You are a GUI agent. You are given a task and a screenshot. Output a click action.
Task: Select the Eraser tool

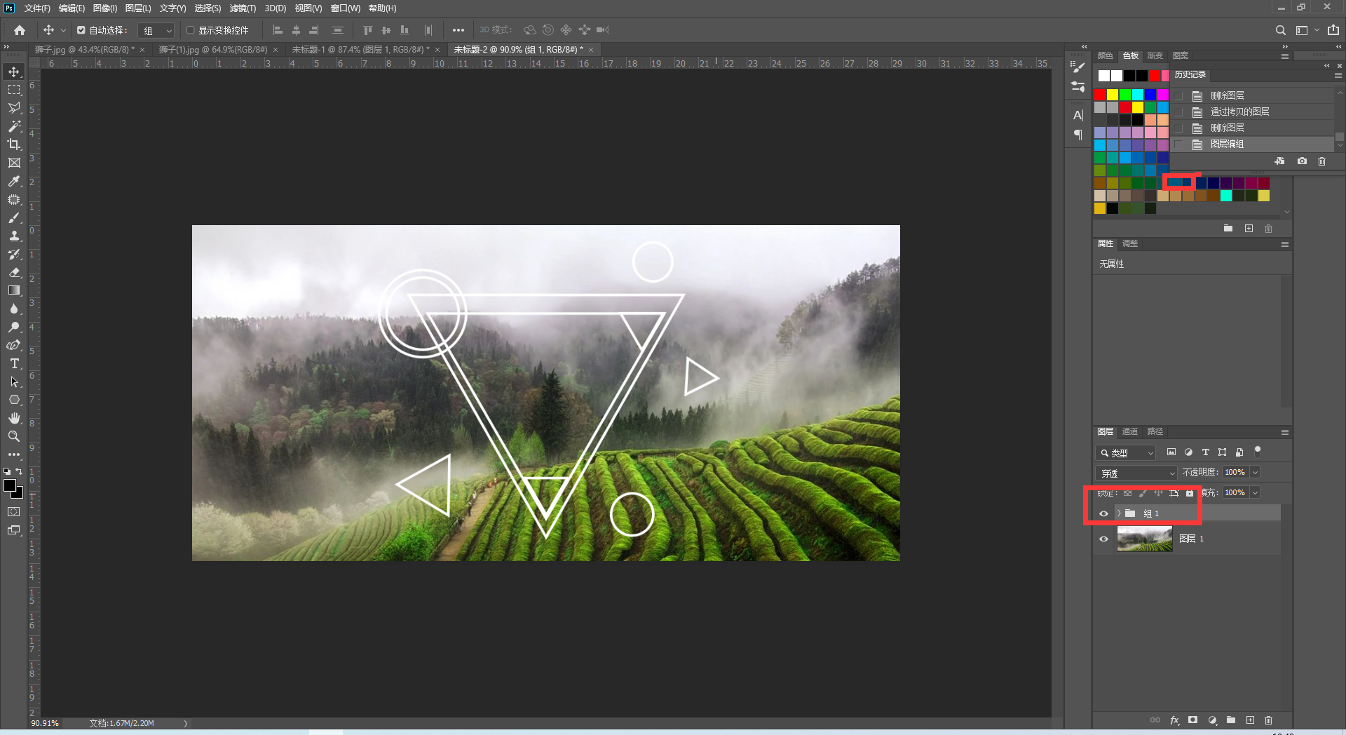click(14, 272)
